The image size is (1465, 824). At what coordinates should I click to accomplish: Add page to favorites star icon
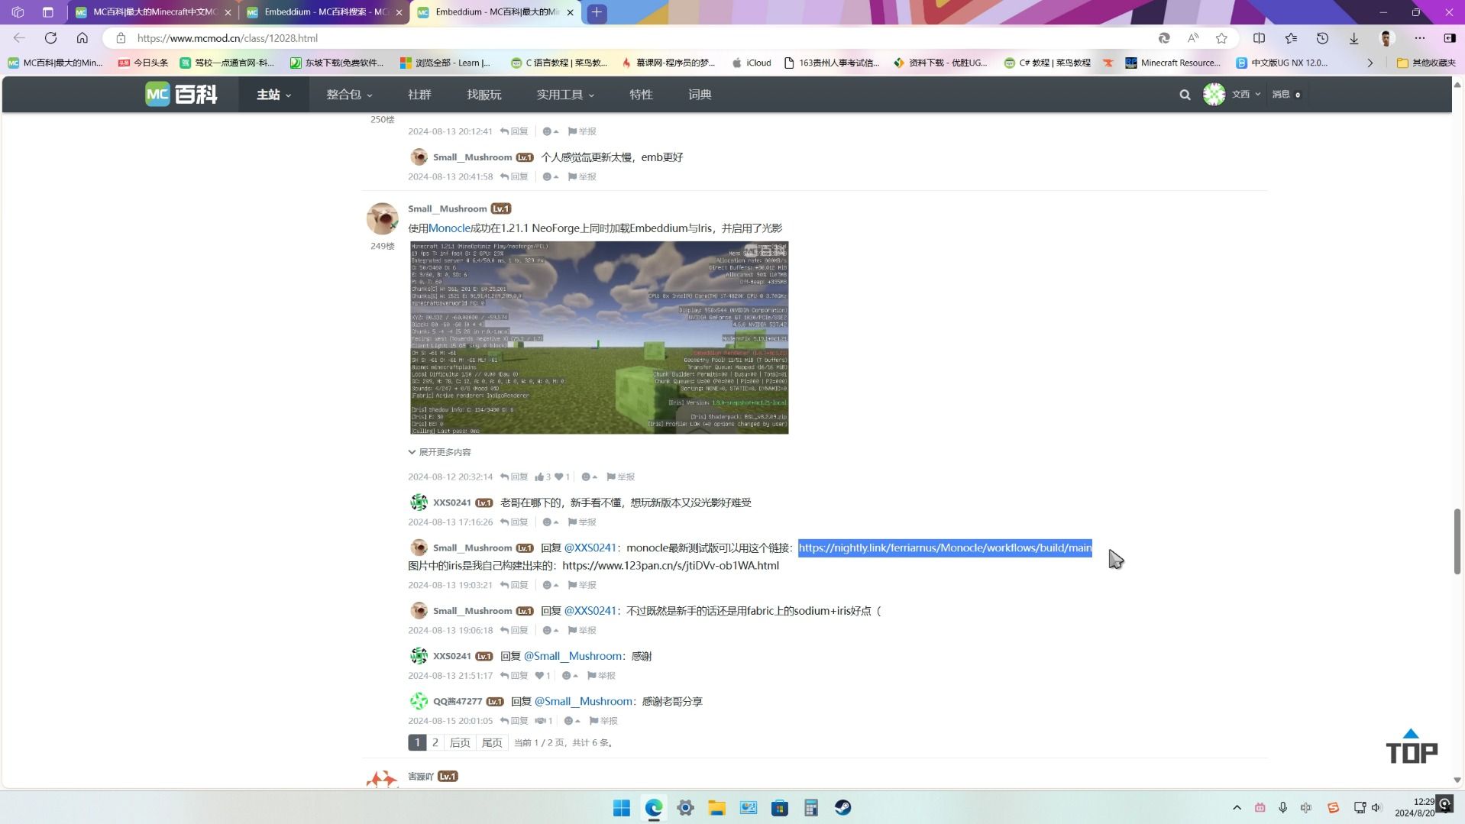pyautogui.click(x=1221, y=38)
